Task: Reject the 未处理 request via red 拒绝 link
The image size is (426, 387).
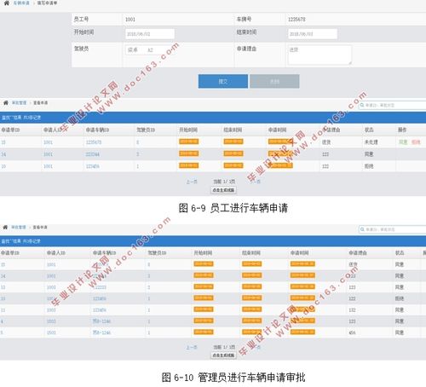Action: 416,142
